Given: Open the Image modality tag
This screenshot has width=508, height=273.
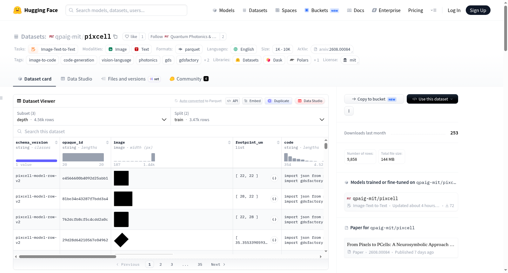Looking at the screenshot, I should [x=117, y=49].
